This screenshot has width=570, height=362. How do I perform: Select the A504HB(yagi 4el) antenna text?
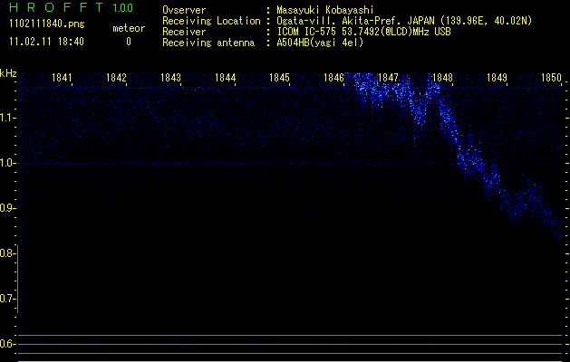click(320, 43)
